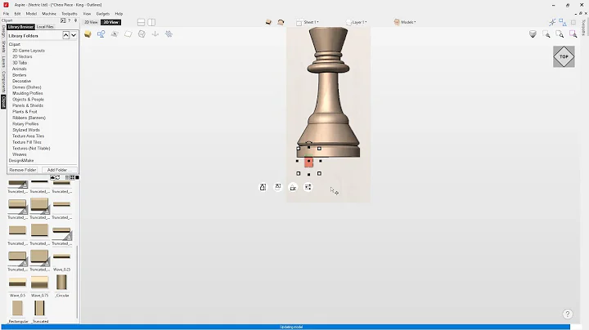Click the blue toolpath lines icon
Viewport: 589px width, 330px height.
click(169, 34)
